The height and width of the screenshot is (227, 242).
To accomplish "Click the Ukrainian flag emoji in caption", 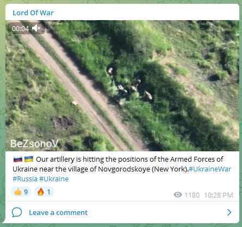I will pyautogui.click(x=29, y=159).
